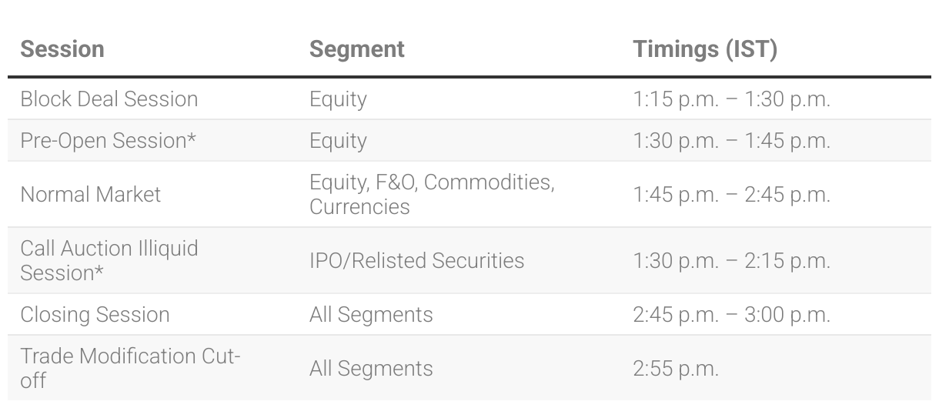Click the Normal Market row label
939x408 pixels.
coord(91,194)
